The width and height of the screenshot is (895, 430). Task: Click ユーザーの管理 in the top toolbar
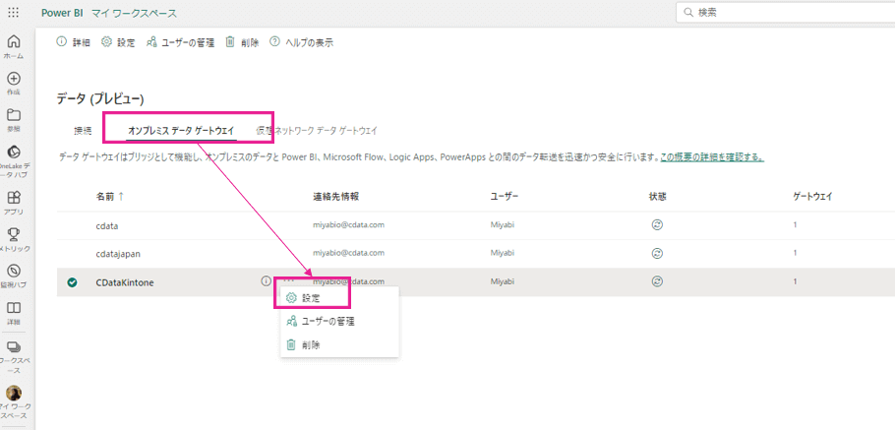pos(180,42)
